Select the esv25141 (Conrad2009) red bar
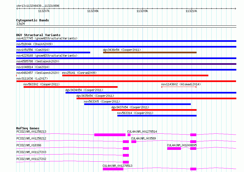 coord(135,75)
